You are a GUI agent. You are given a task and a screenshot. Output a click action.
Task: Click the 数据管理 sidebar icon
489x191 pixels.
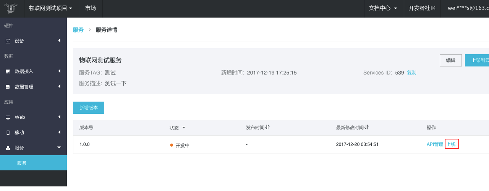point(8,87)
